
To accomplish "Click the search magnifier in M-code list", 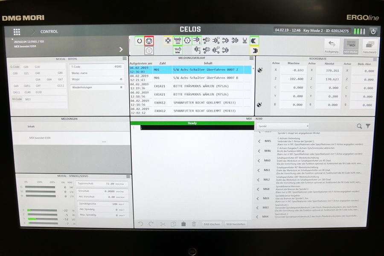I will (x=359, y=126).
